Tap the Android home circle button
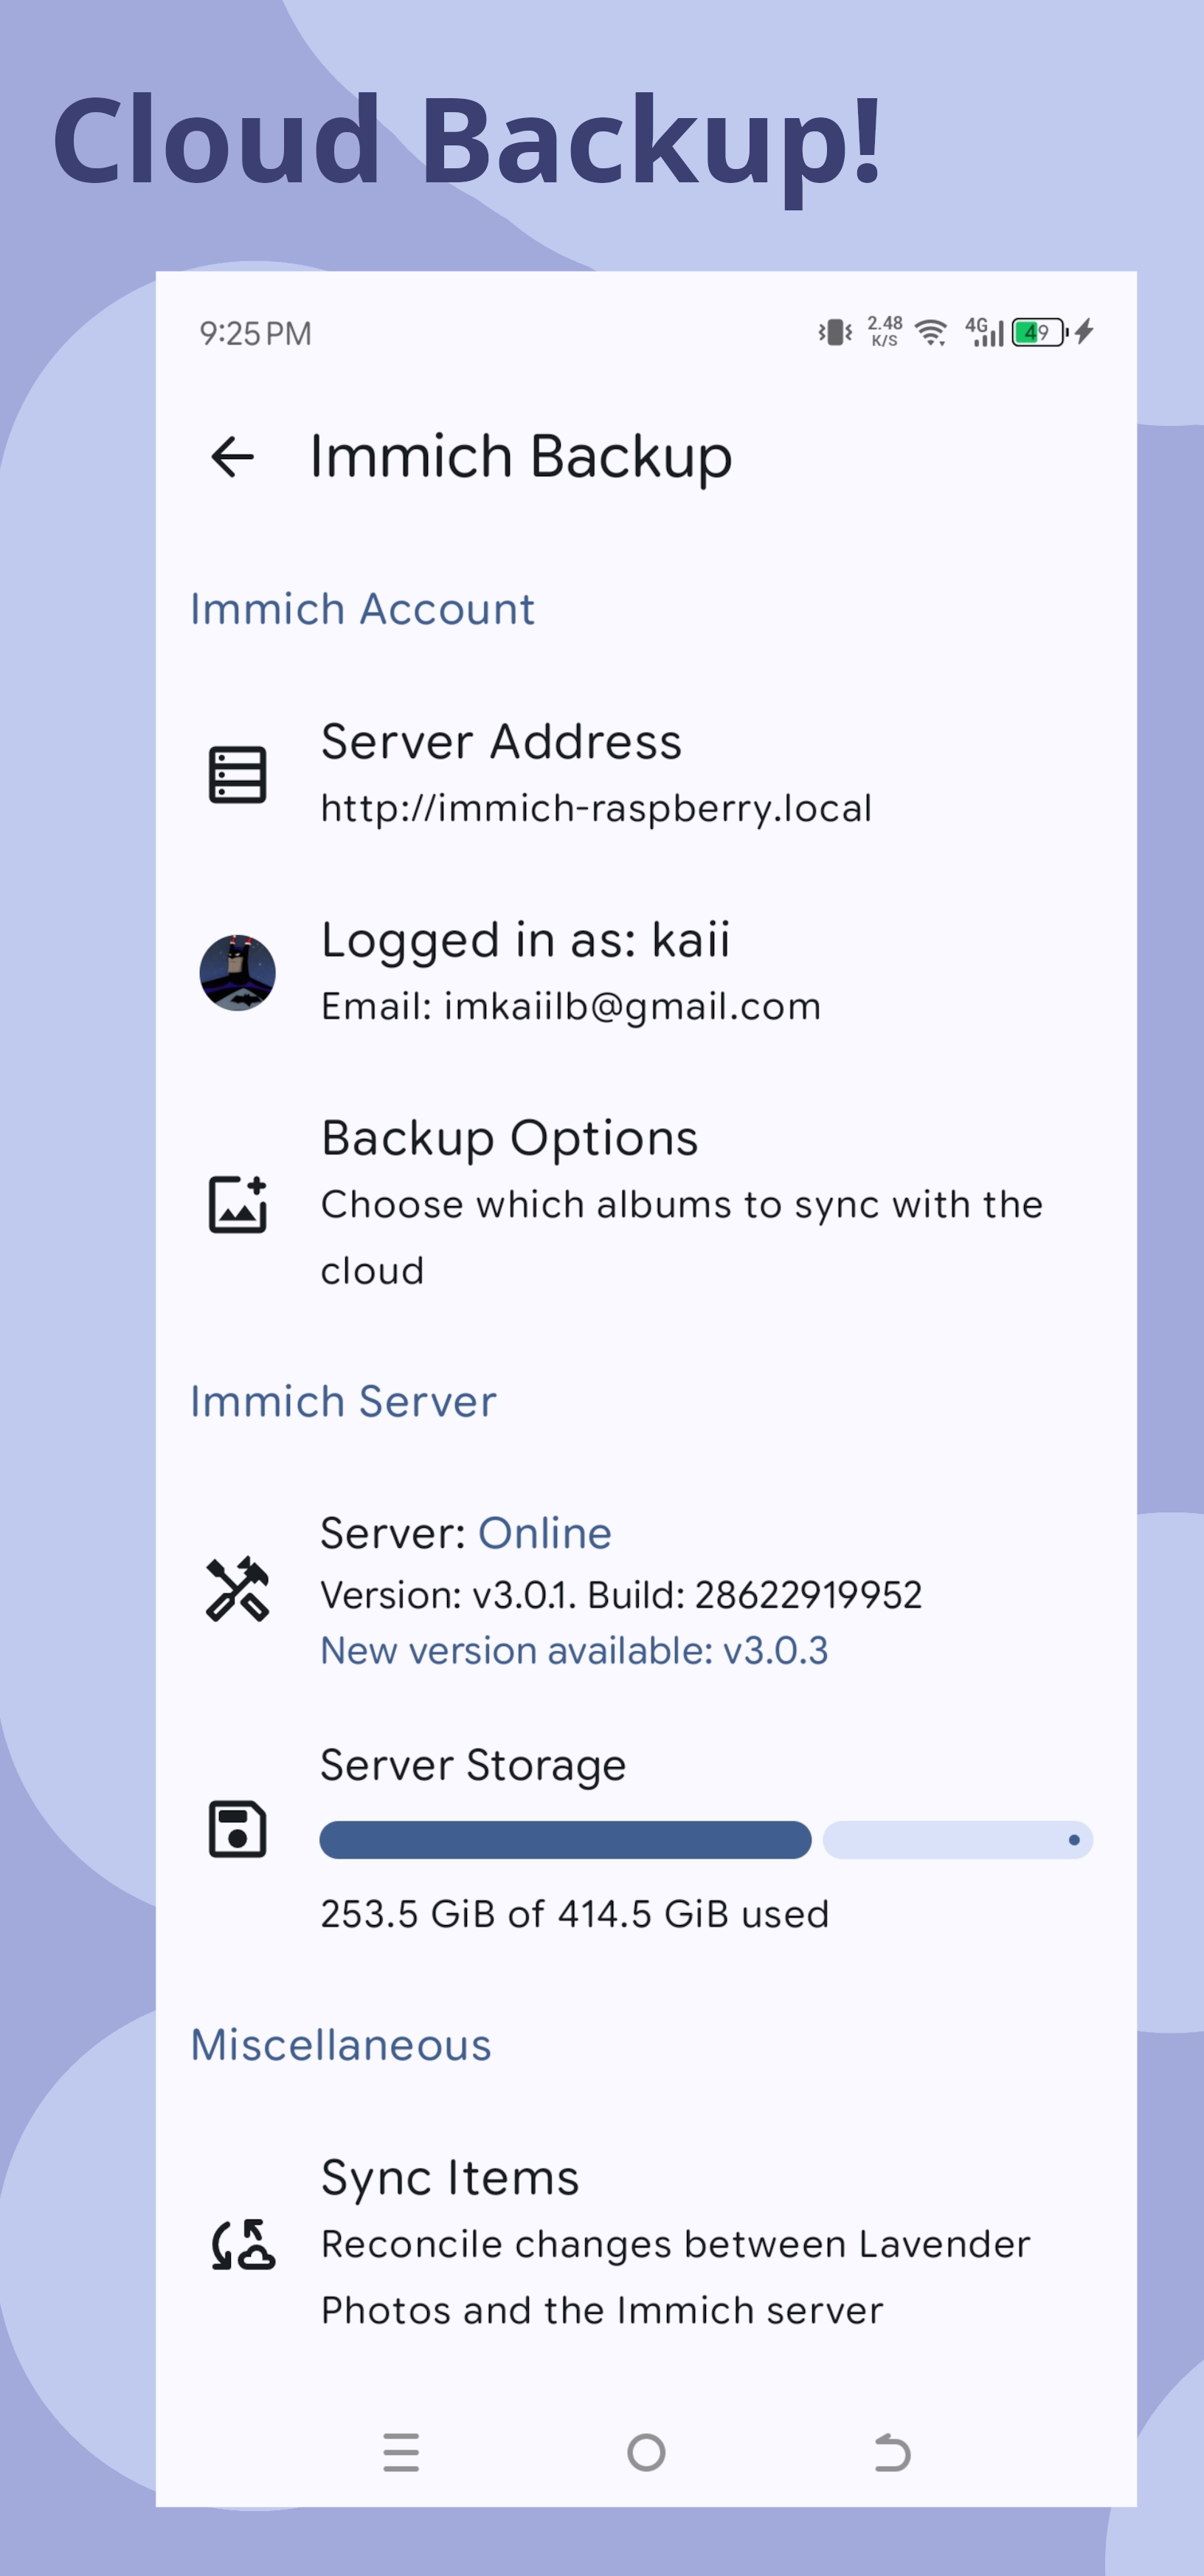 (x=646, y=2452)
